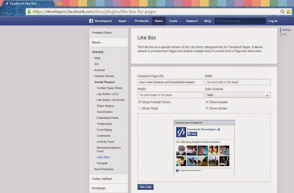Open iOS under Sharing
This screenshot has height=193, width=294.
click(x=96, y=64)
